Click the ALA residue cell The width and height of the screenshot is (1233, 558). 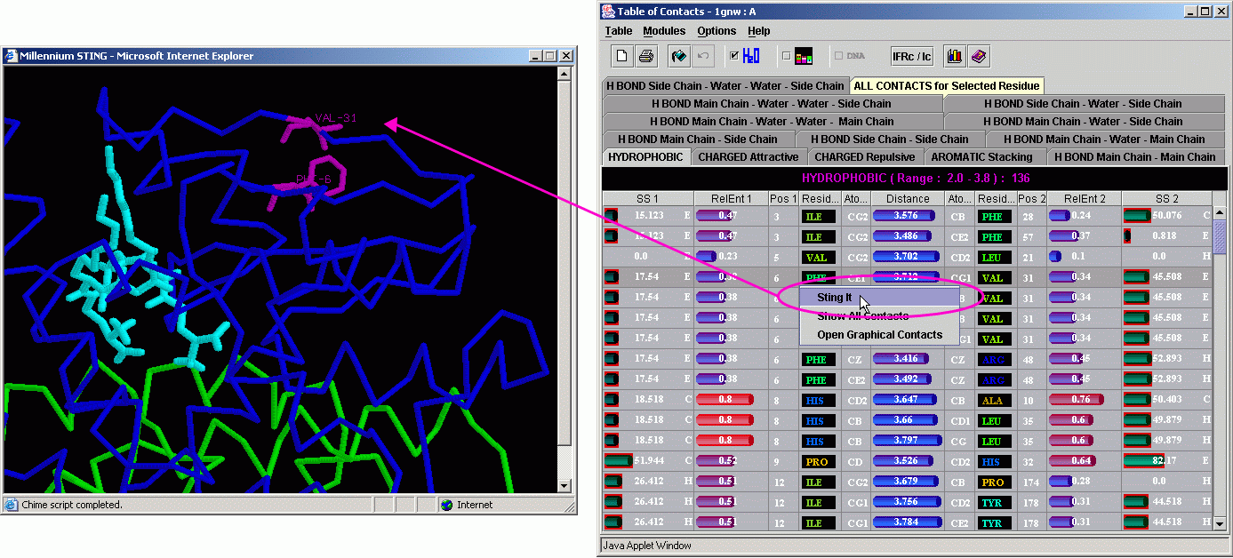(995, 400)
